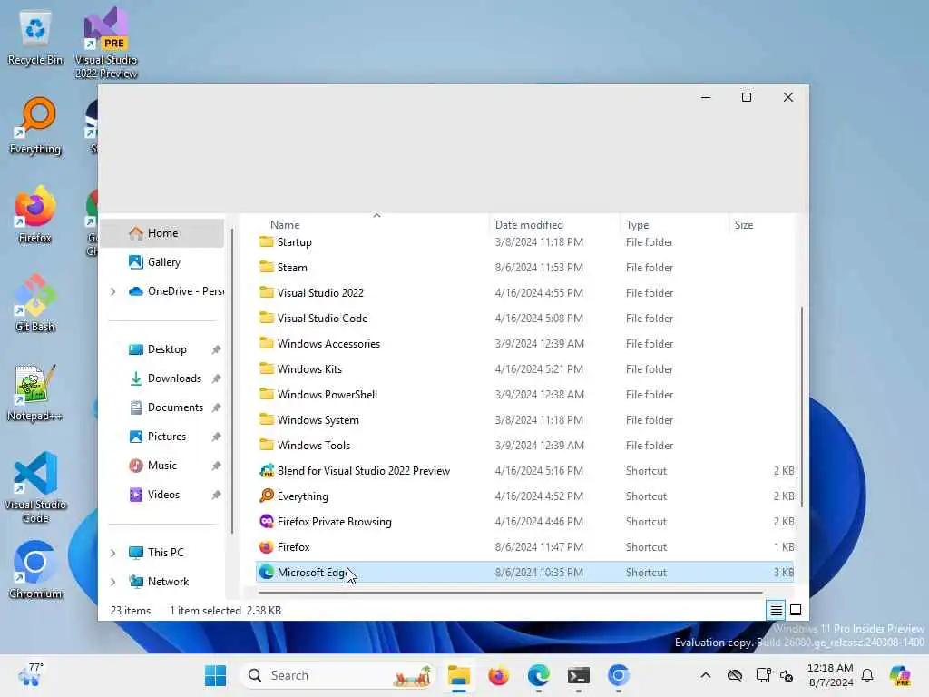
Task: Click the Notepad++ desktop icon
Action: pos(35,392)
